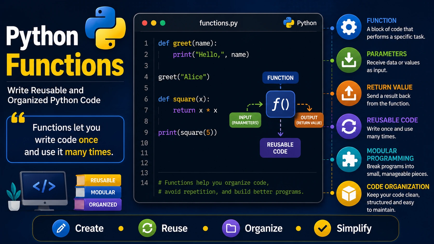Click the small Python logo in editor header
Screen dimensions: 434x244
[289, 23]
